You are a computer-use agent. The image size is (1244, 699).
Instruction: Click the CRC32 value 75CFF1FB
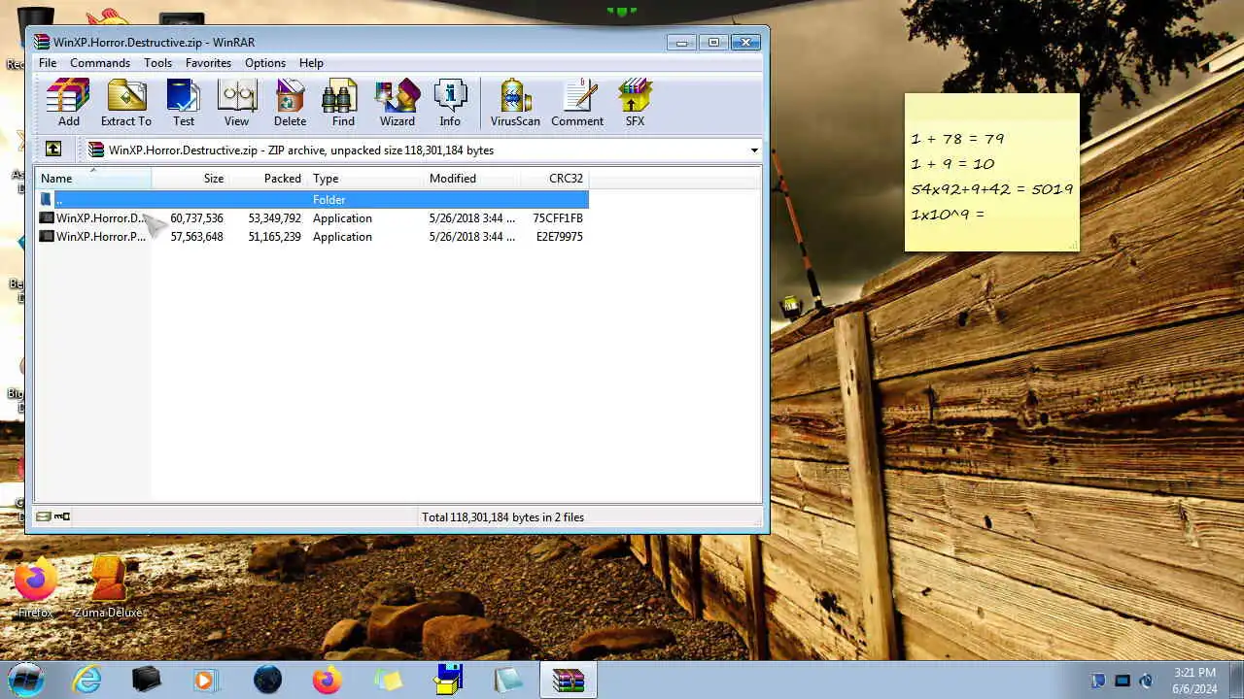pyautogui.click(x=558, y=218)
